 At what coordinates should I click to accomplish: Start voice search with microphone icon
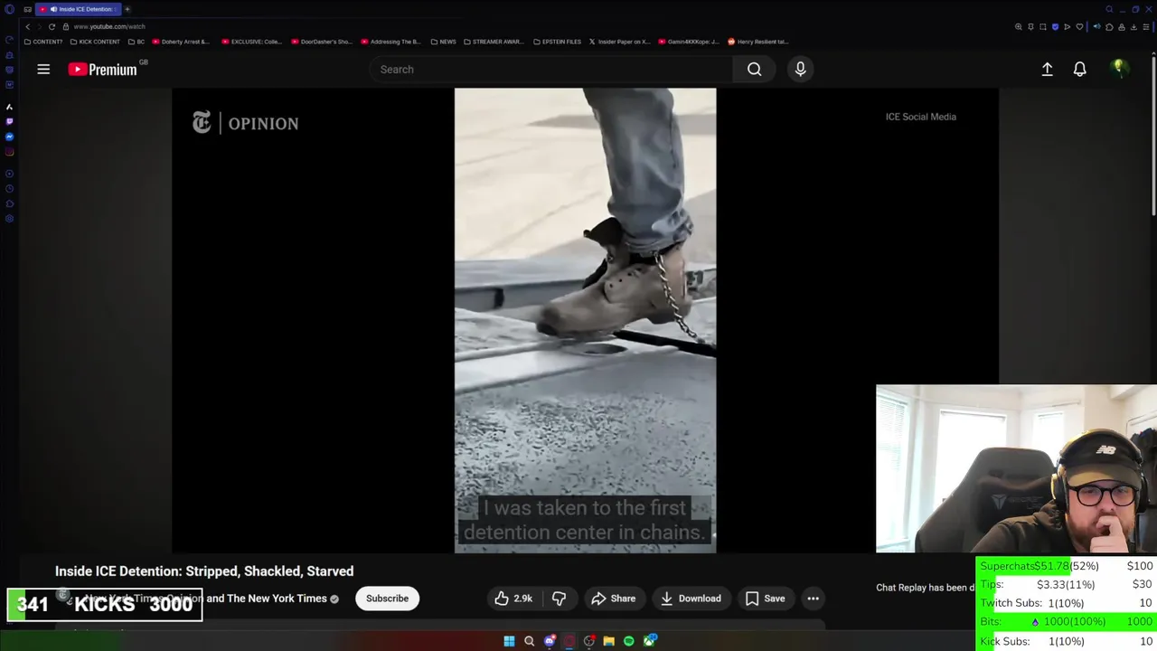(800, 69)
